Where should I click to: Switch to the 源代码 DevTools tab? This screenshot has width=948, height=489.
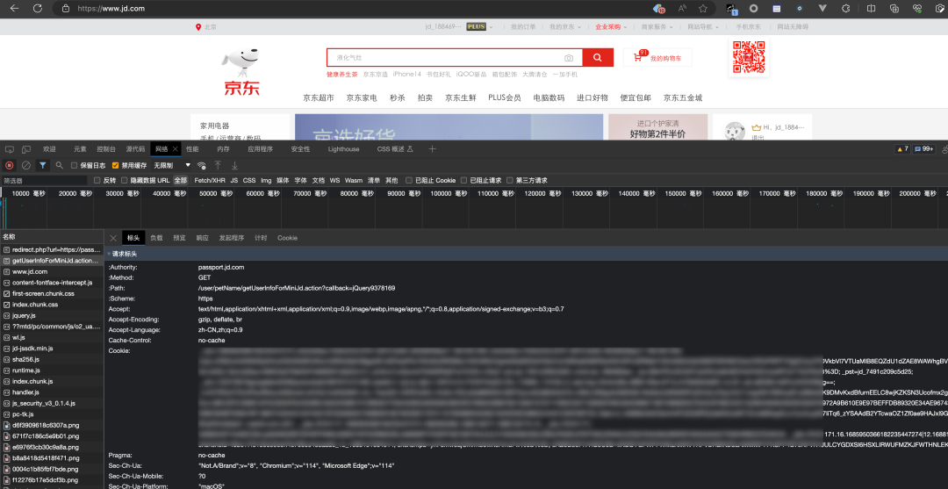(135, 148)
